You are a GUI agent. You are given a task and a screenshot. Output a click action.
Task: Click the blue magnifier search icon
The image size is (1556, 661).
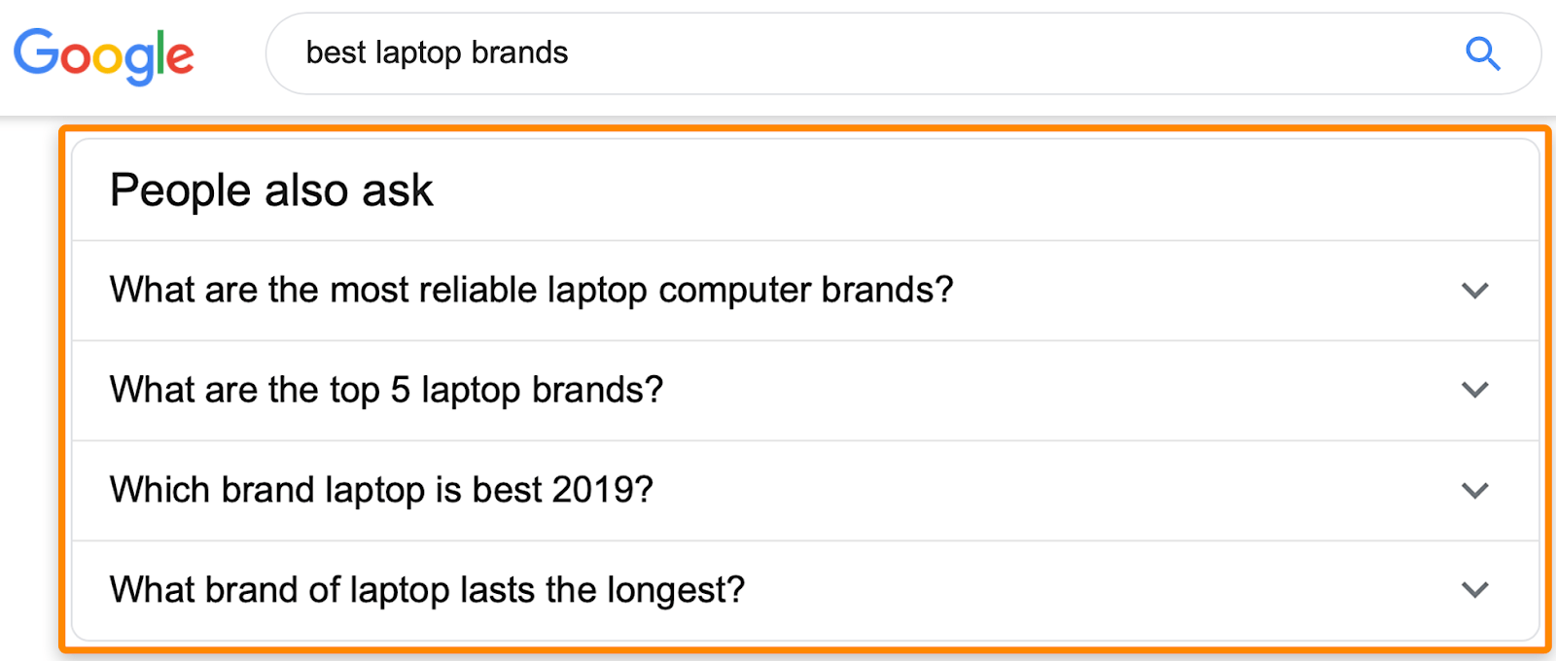1482,53
